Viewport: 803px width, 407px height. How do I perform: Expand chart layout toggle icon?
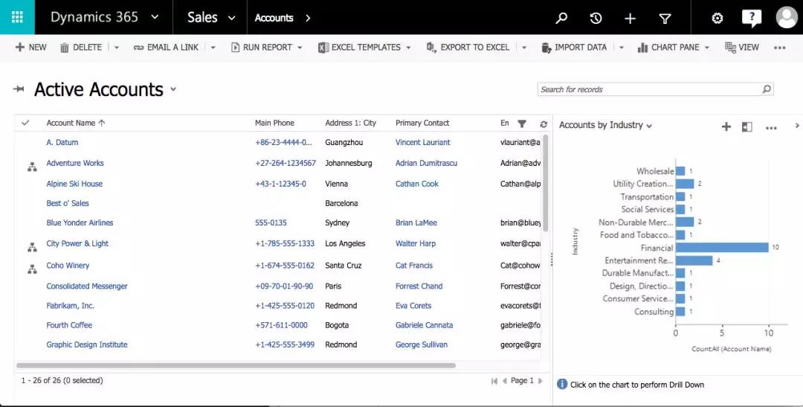747,126
